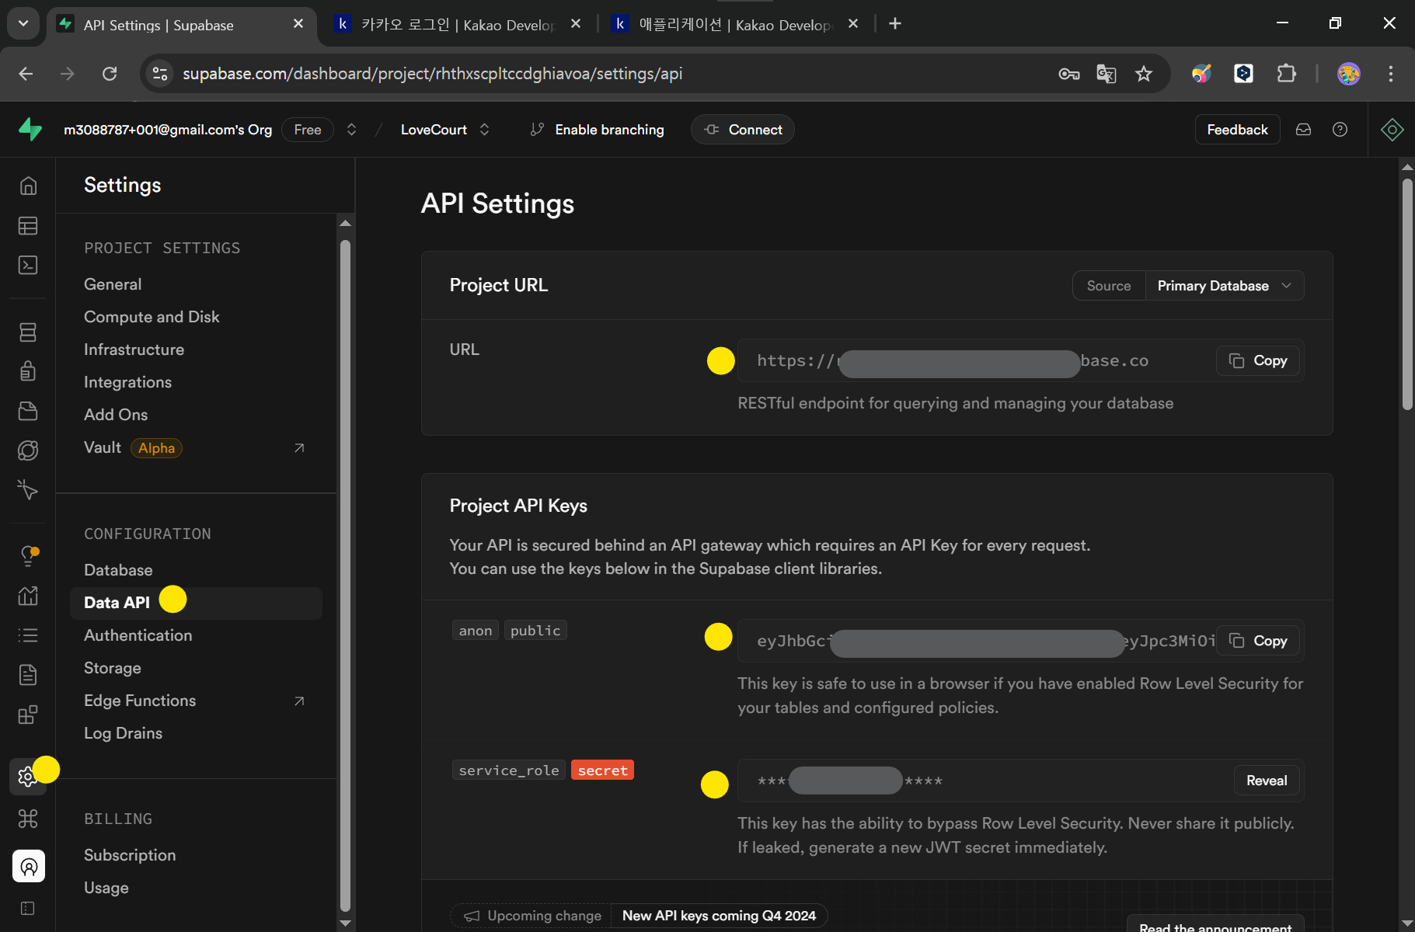Switch to the Kakao application tab

(736, 24)
